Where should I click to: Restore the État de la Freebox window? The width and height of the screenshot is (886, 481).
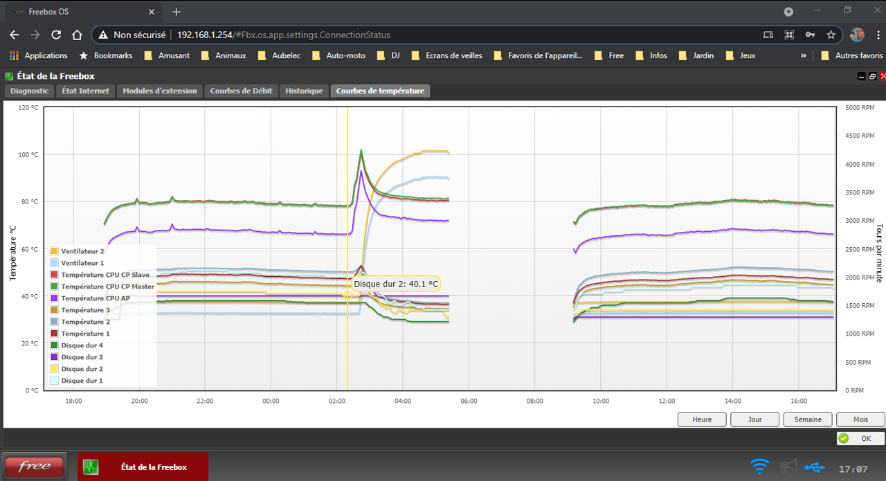871,76
